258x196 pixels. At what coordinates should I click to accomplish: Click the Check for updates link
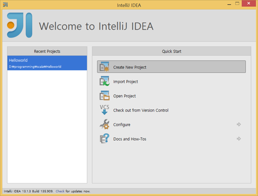click(x=60, y=191)
